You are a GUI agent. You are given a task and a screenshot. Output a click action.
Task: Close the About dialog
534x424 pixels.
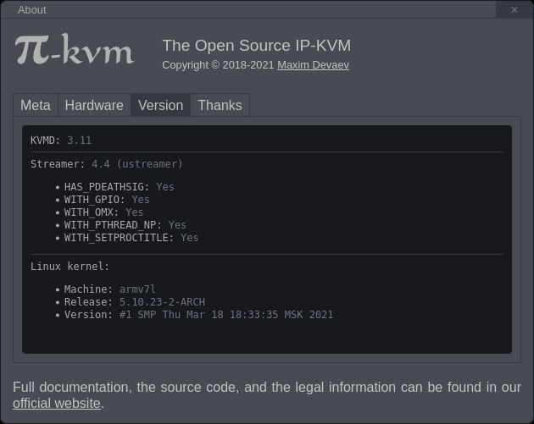[x=515, y=10]
